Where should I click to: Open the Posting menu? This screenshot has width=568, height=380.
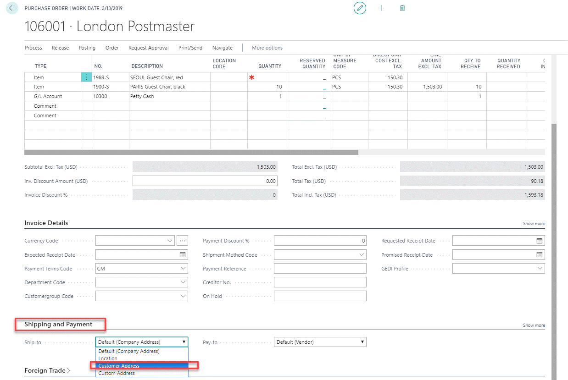coord(87,48)
